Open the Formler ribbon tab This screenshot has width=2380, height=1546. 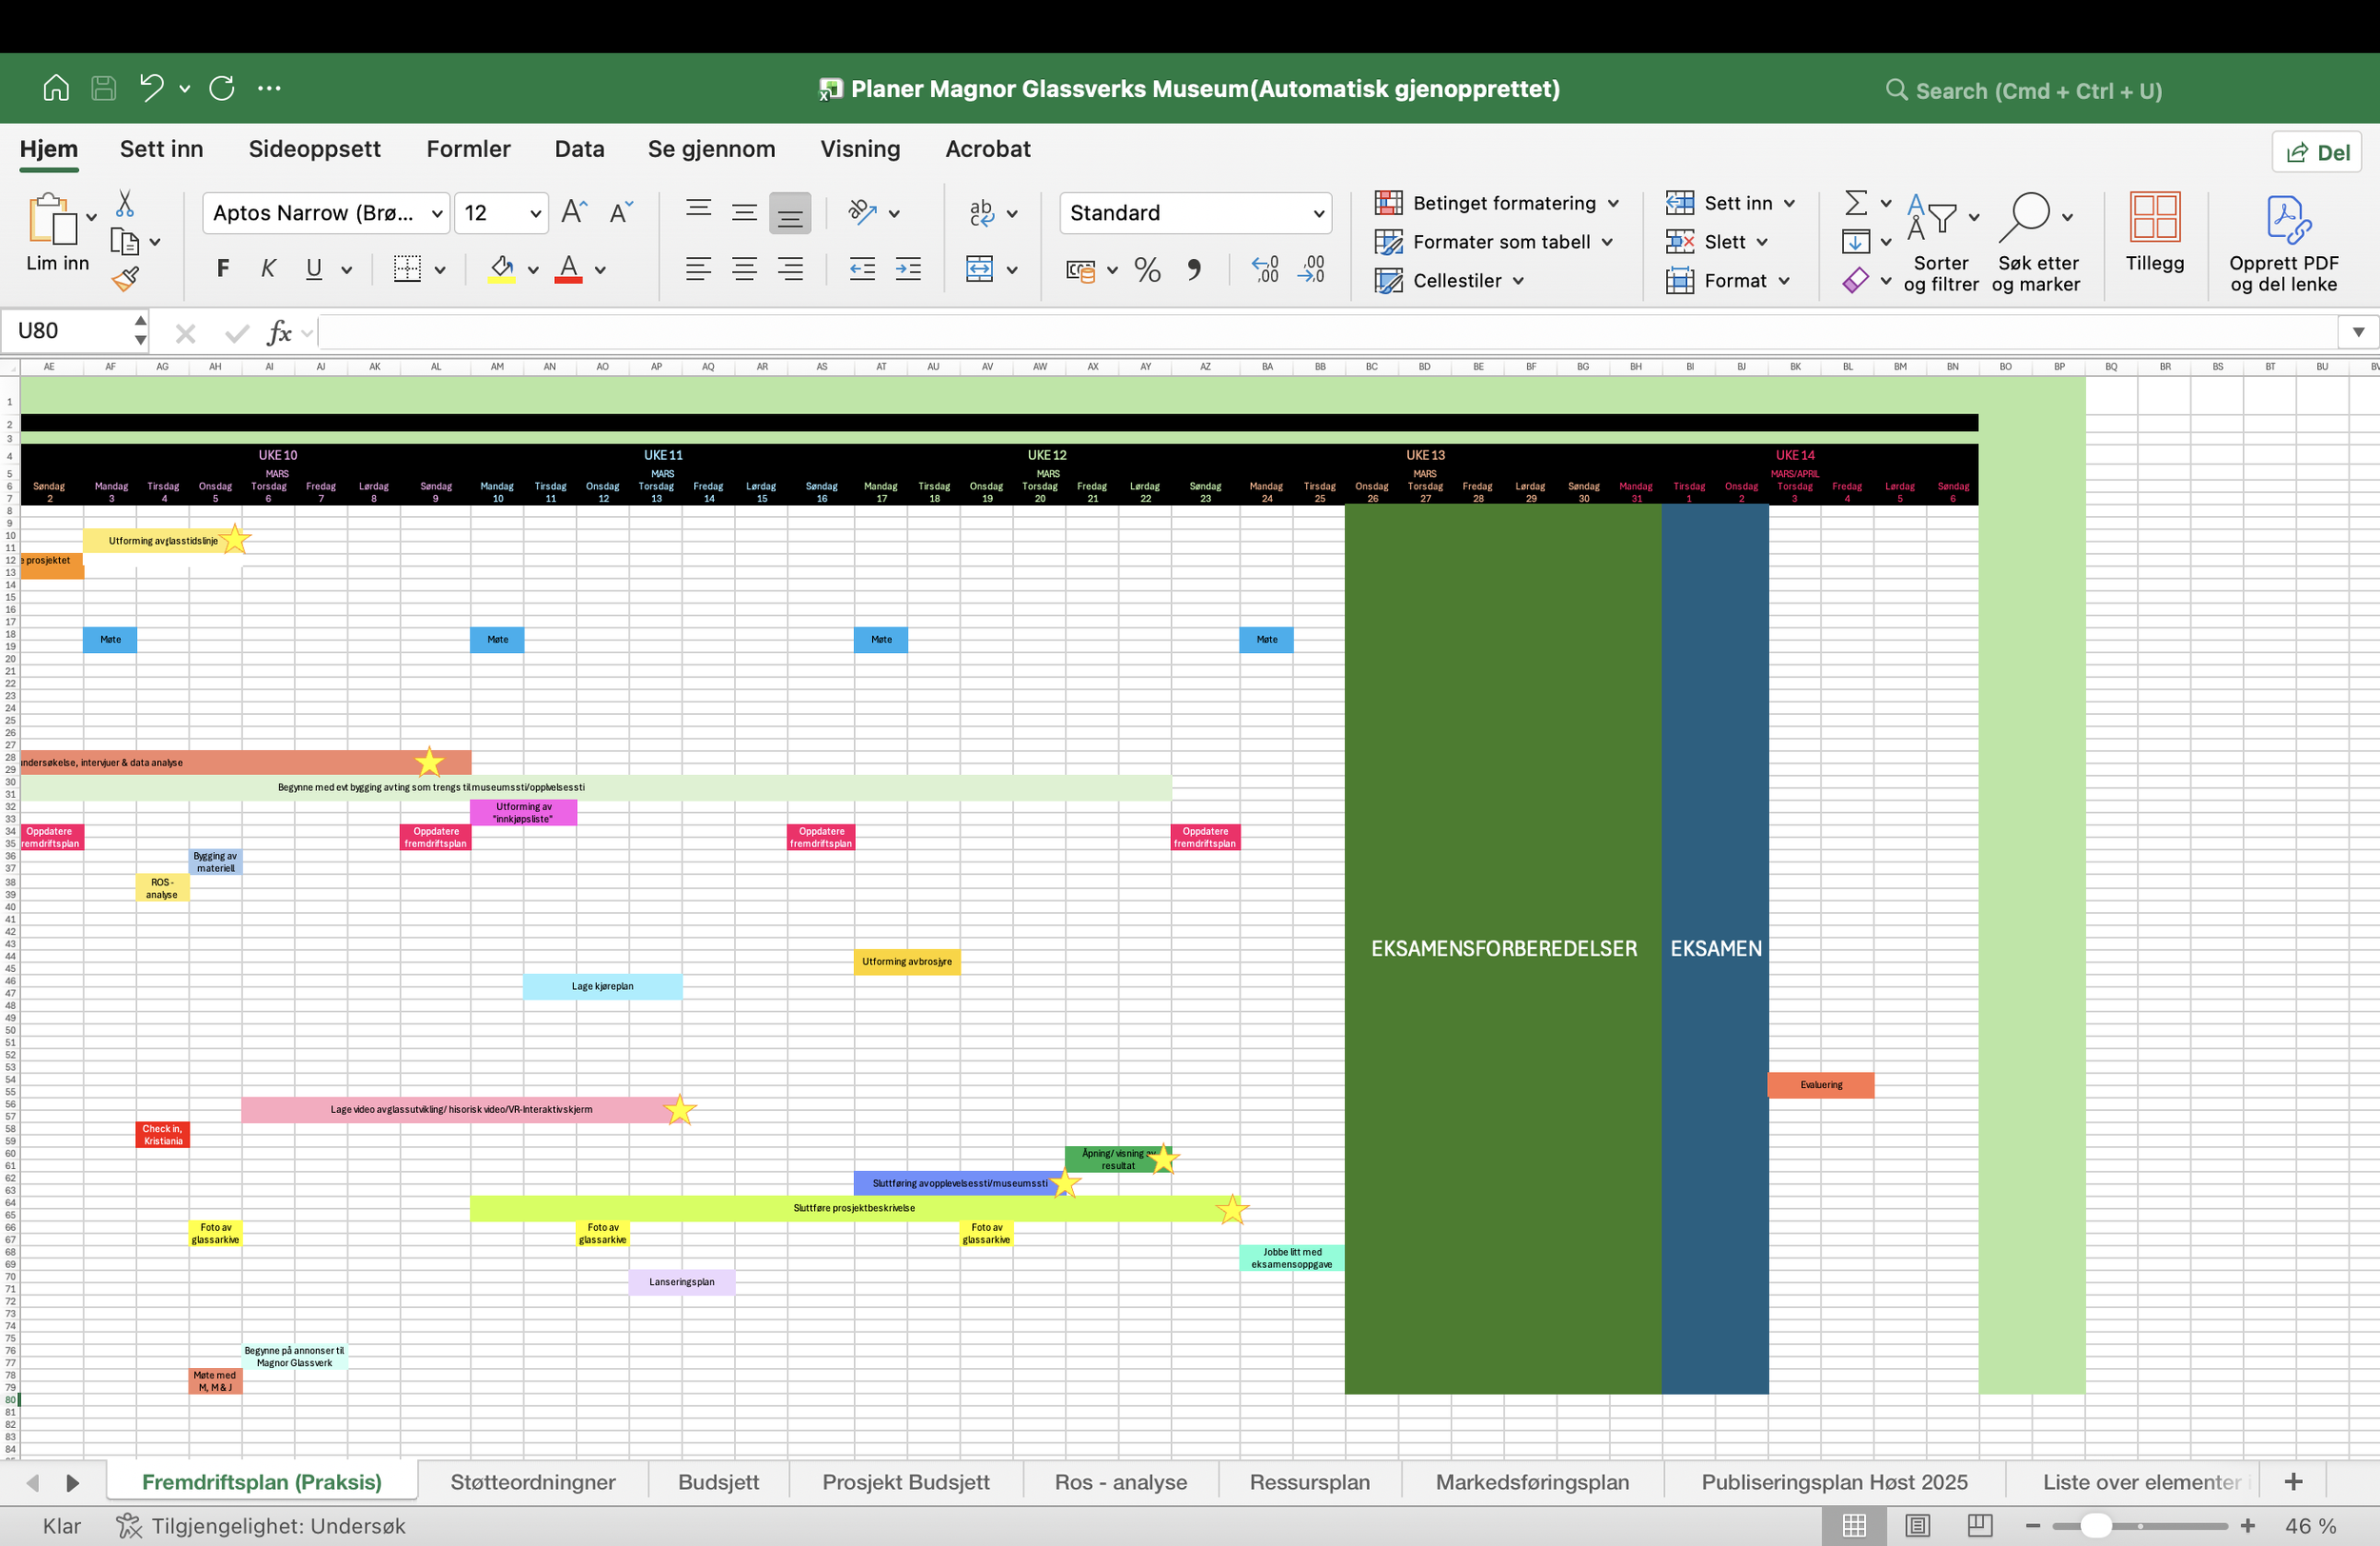(x=468, y=149)
